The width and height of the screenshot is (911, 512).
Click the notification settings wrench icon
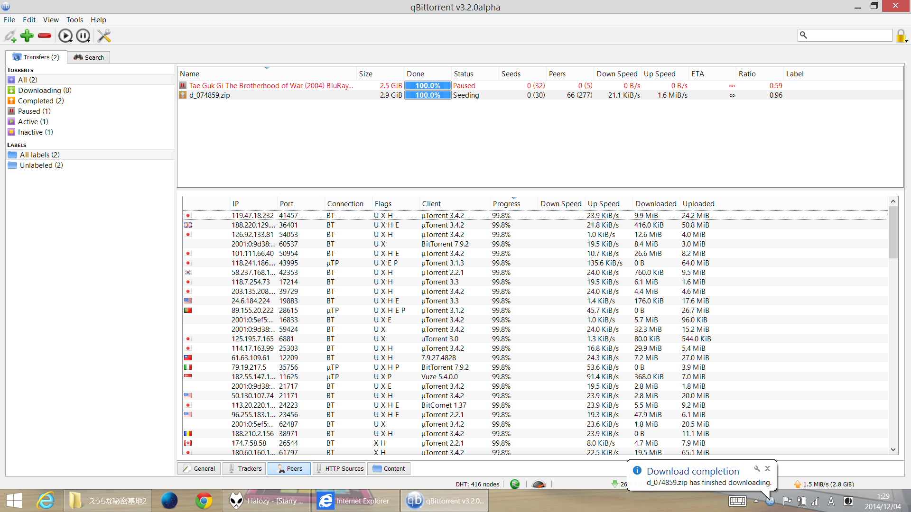(x=757, y=468)
